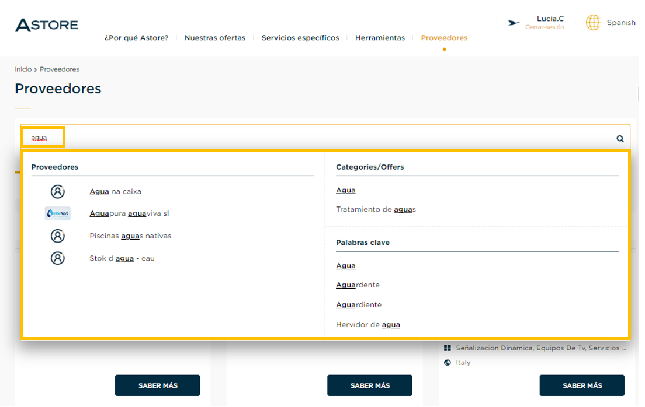The height and width of the screenshot is (407, 645).
Task: Select the Agua keyword under Palabras clave
Action: [345, 266]
